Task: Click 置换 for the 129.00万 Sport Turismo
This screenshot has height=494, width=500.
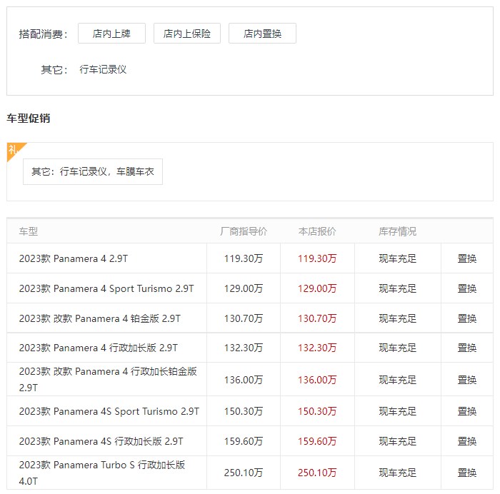Action: 467,288
